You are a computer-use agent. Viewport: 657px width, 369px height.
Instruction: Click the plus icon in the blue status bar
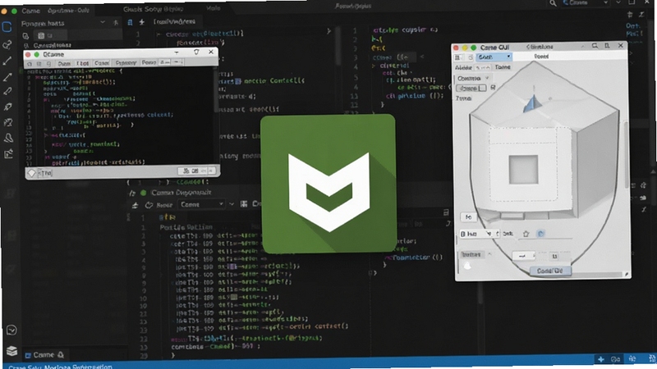pyautogui.click(x=601, y=359)
